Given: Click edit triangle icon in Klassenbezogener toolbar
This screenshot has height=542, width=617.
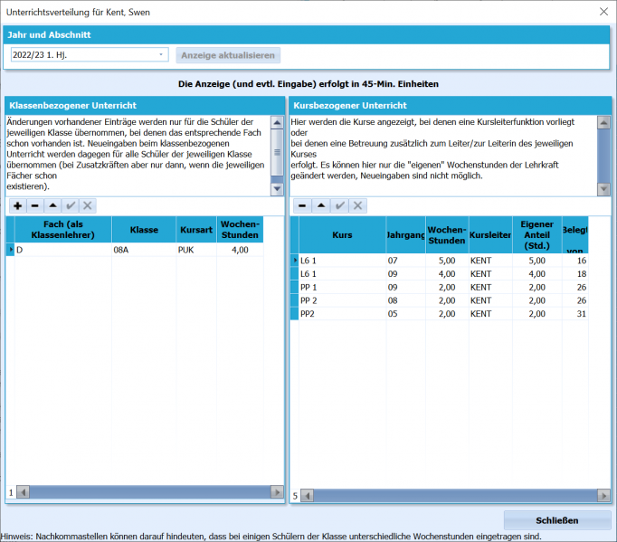Looking at the screenshot, I should [x=52, y=205].
